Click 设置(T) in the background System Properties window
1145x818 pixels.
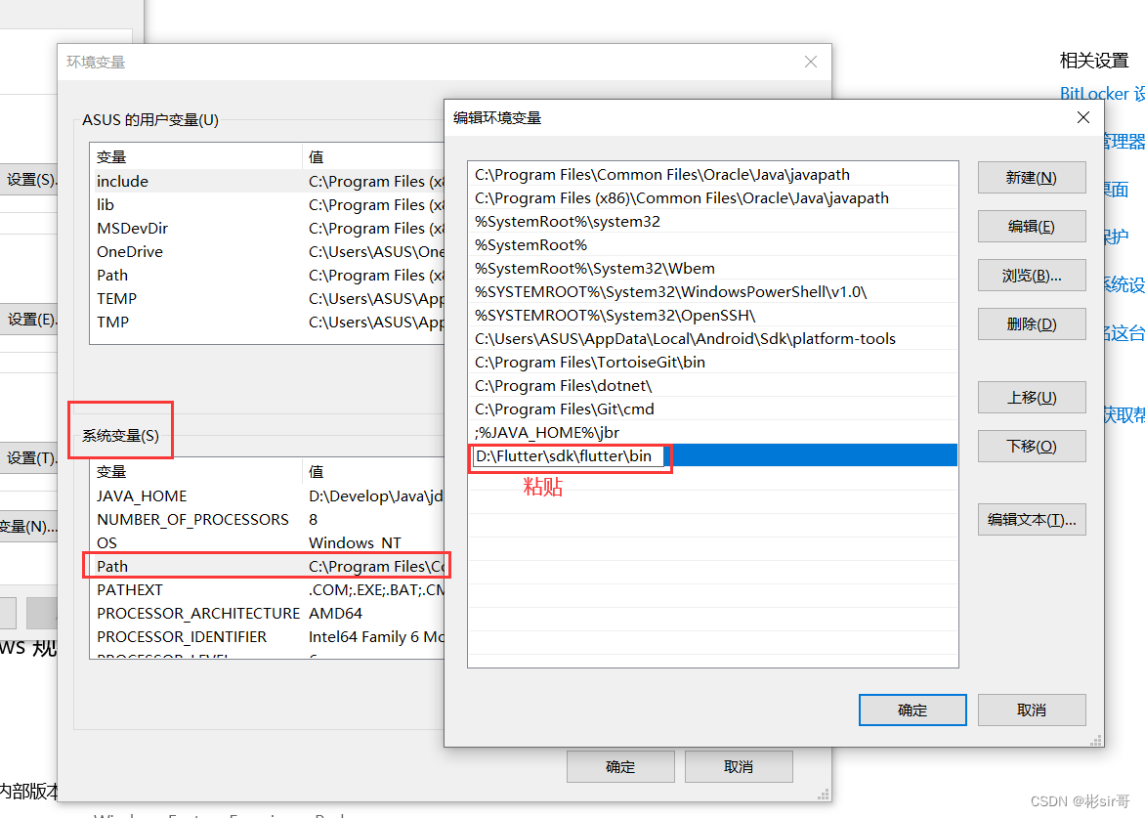pos(28,458)
